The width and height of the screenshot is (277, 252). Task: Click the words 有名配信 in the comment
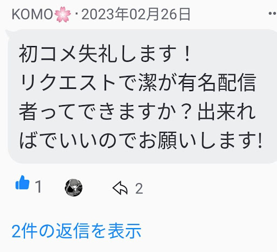[x=217, y=82]
